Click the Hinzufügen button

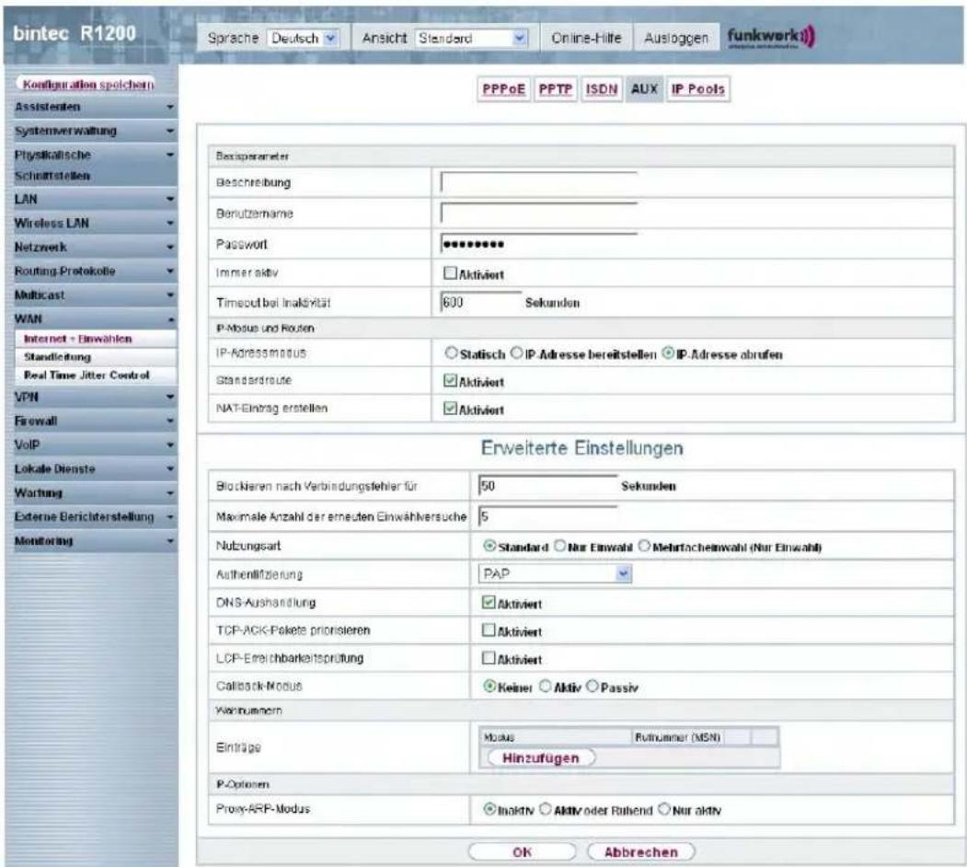541,758
